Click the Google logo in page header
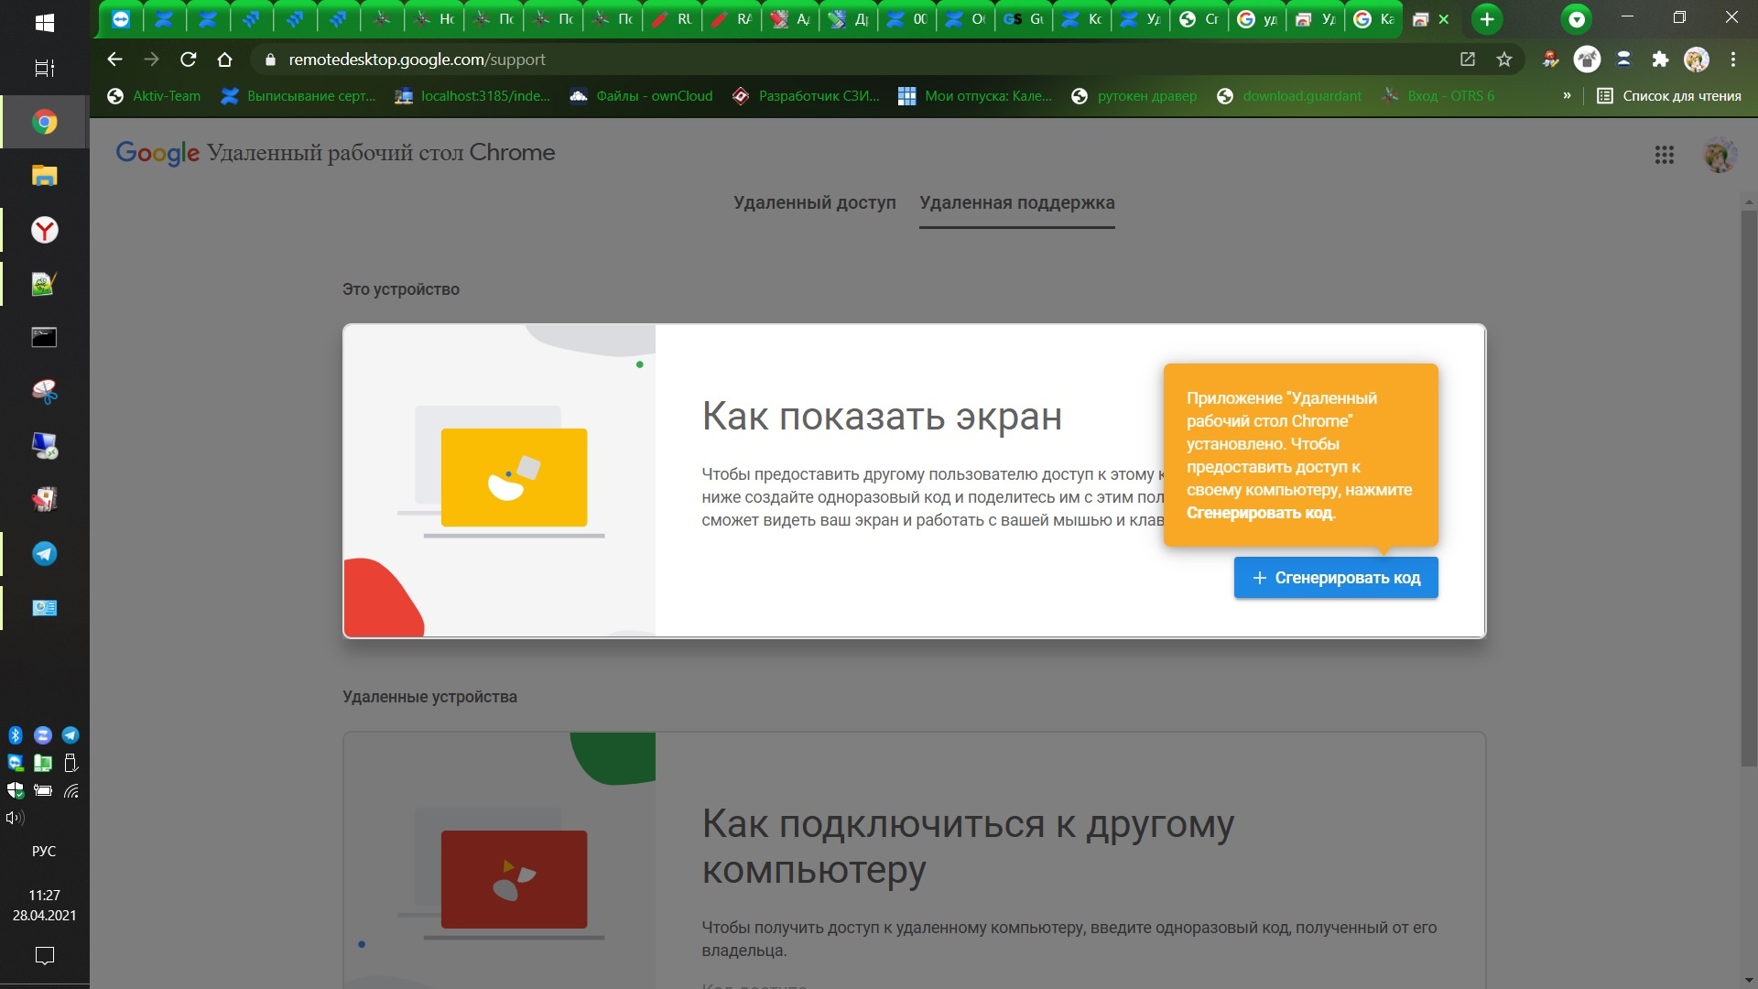The image size is (1758, 989). (157, 153)
